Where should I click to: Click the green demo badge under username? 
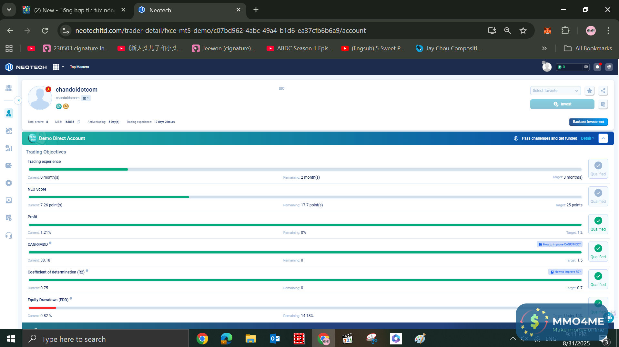click(x=59, y=106)
